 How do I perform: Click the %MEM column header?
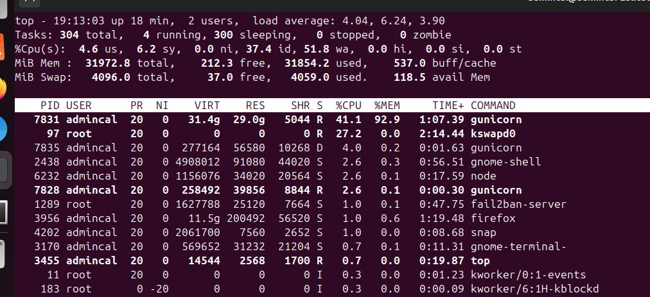(x=387, y=105)
